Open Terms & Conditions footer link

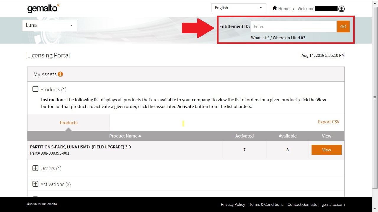(266, 204)
